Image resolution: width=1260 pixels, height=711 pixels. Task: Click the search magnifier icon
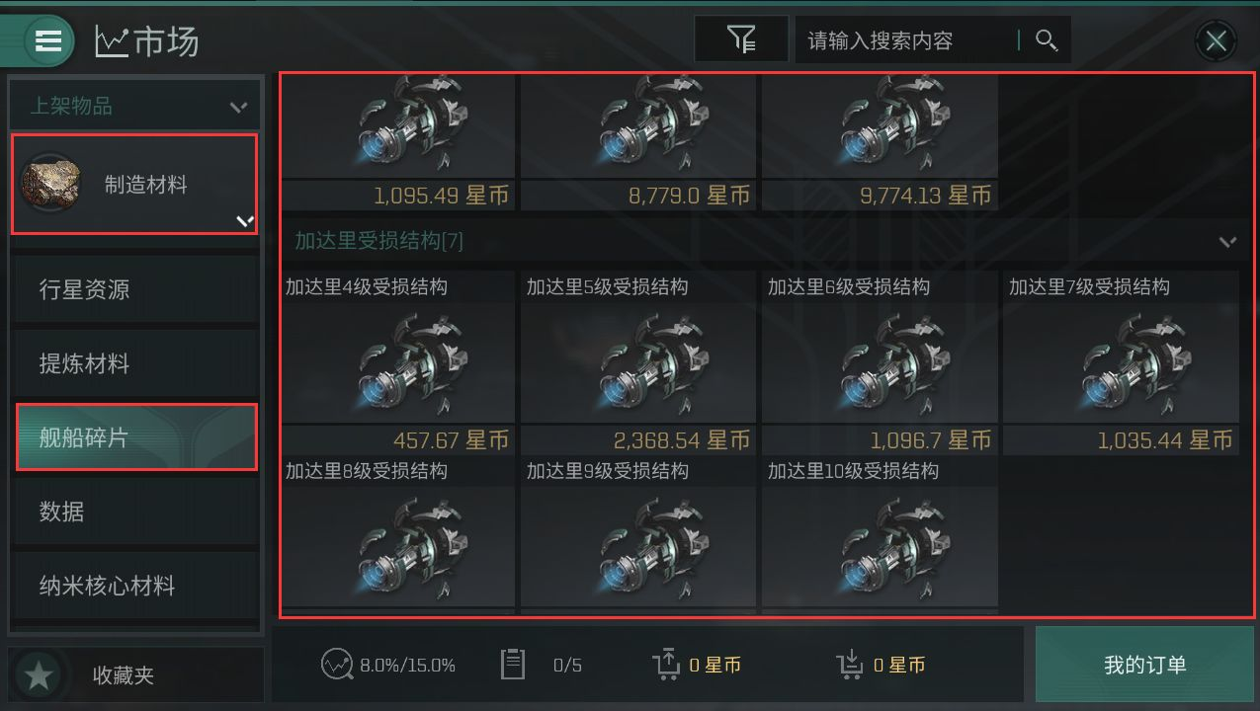point(1047,39)
